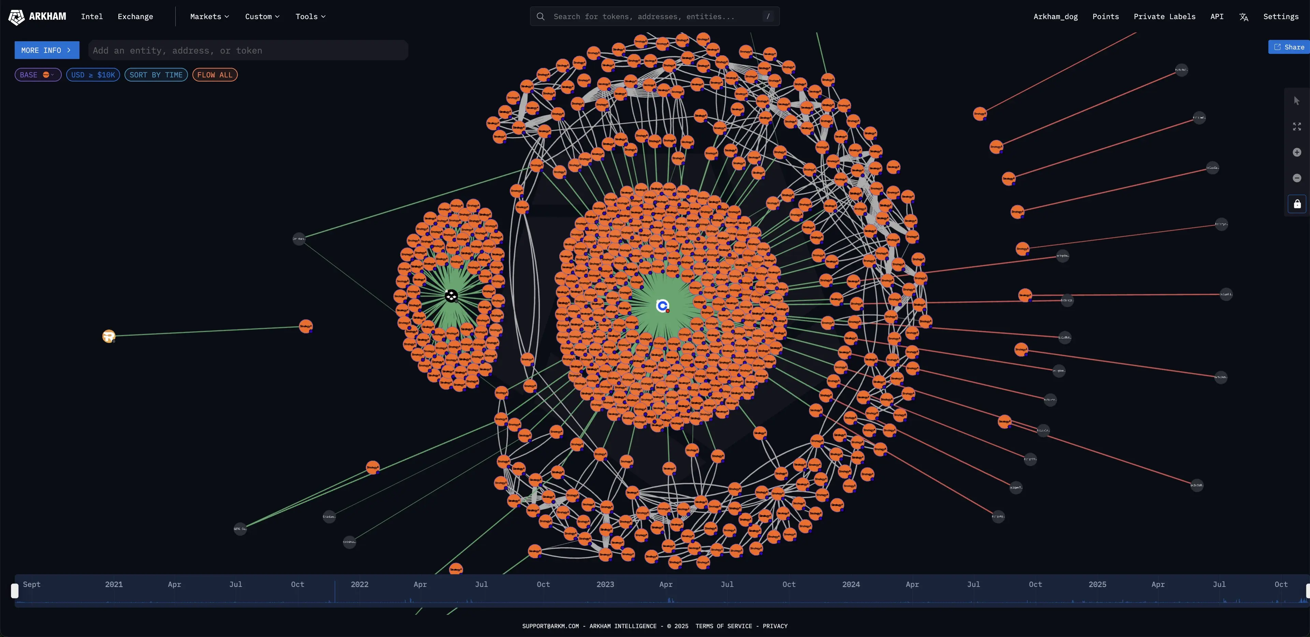Click the Share button
Viewport: 1310px width, 637px height.
tap(1289, 47)
